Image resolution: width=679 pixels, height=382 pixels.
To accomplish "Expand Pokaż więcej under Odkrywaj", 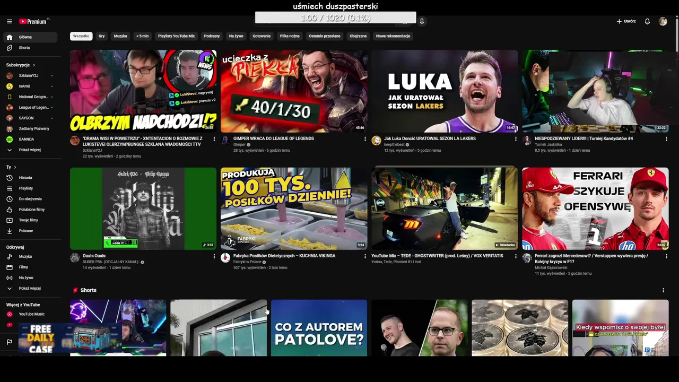I will tap(30, 288).
